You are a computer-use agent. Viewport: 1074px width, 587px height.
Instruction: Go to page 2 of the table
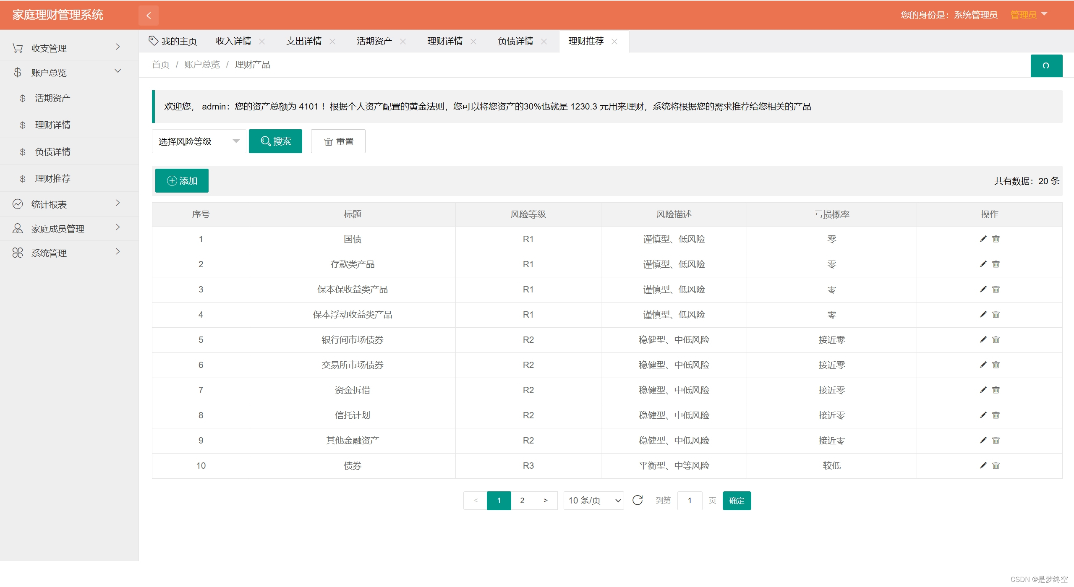(x=522, y=500)
